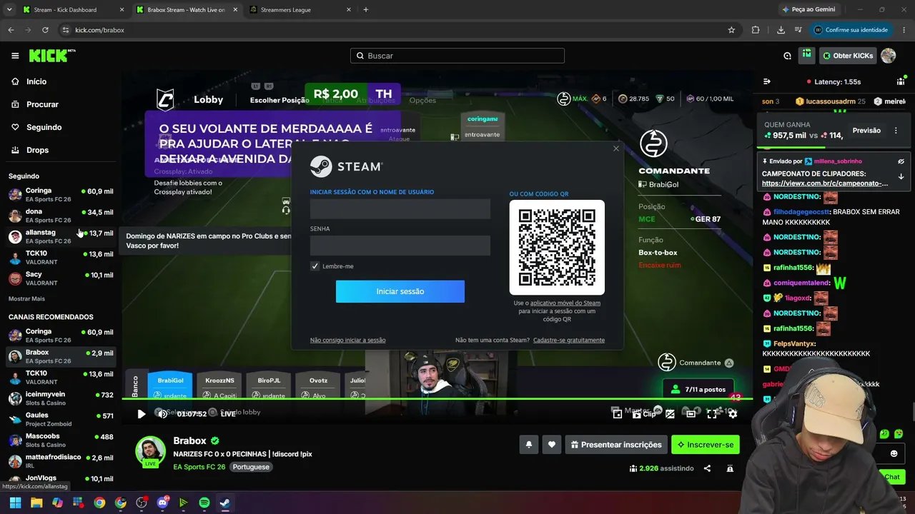This screenshot has width=915, height=514.
Task: Click the Steam login QR code
Action: tap(557, 247)
